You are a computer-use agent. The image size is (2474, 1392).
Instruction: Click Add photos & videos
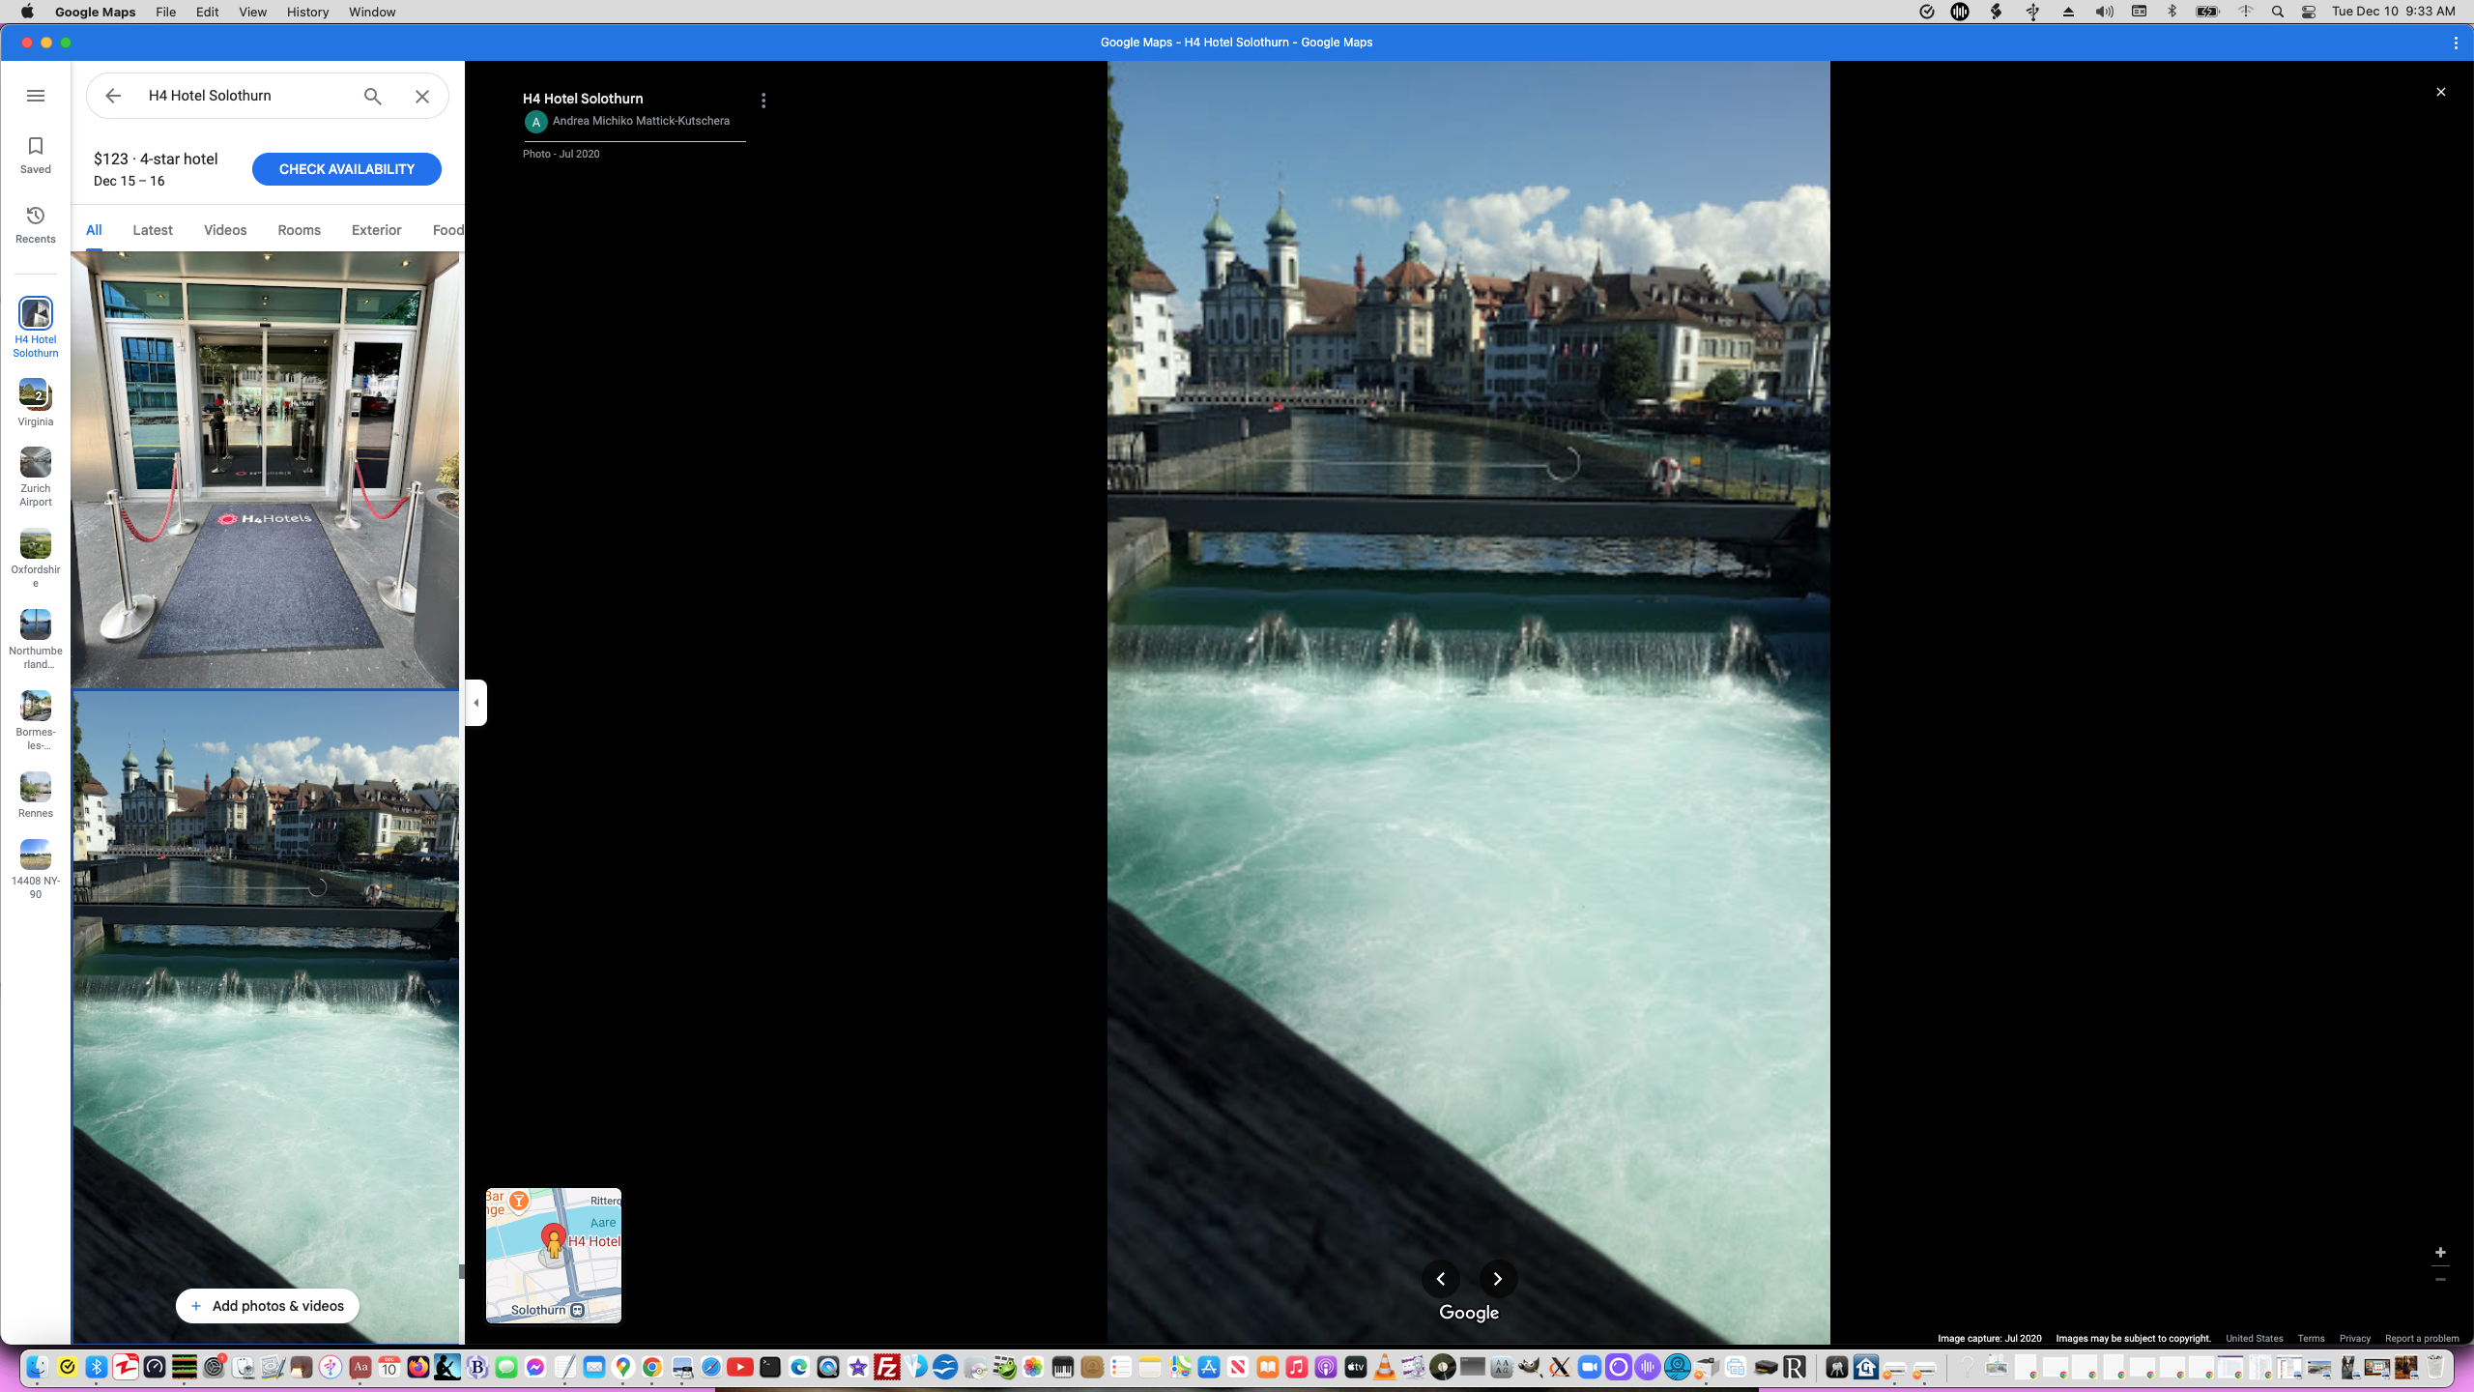click(x=267, y=1305)
